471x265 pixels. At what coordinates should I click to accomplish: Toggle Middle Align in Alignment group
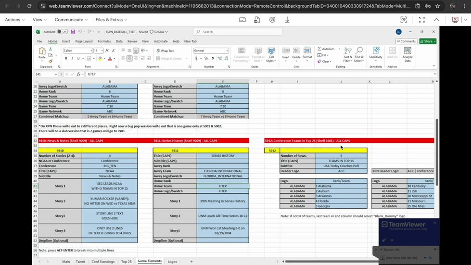click(129, 50)
